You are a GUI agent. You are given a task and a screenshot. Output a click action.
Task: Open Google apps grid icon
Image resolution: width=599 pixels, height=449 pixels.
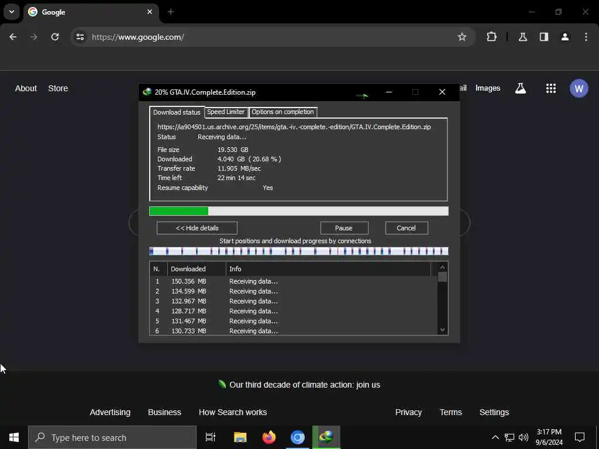pos(551,88)
